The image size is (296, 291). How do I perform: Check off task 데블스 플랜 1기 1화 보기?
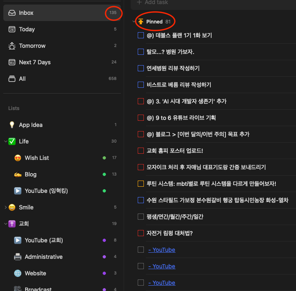point(141,35)
